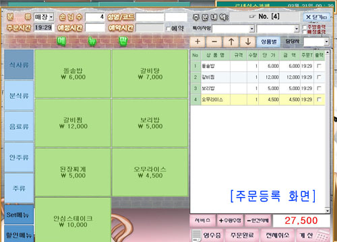Click the pointing hand icon beside No. [4]
This screenshot has width=337, height=242.
252,17
